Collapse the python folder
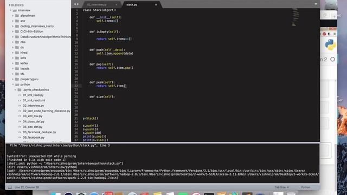Viewport: 347px width, 195px height. (13, 84)
